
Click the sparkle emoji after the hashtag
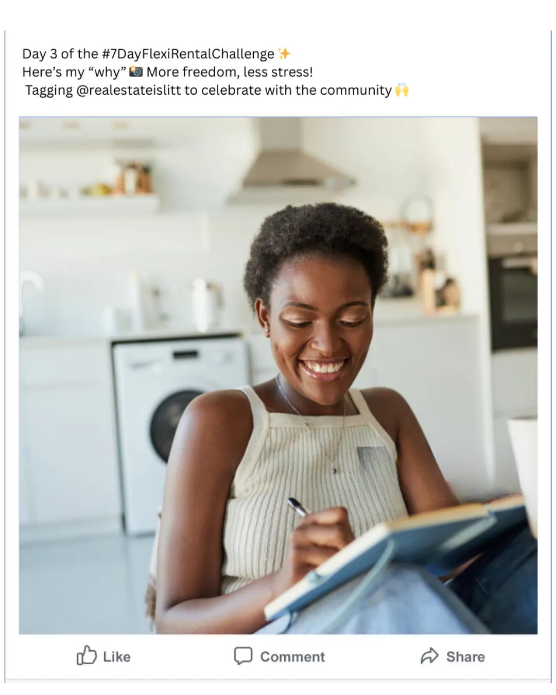pyautogui.click(x=284, y=54)
